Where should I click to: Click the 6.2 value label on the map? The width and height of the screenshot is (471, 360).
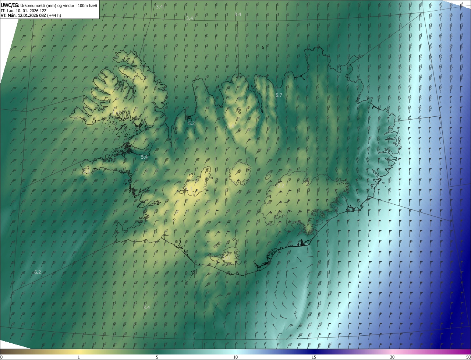(x=38, y=272)
